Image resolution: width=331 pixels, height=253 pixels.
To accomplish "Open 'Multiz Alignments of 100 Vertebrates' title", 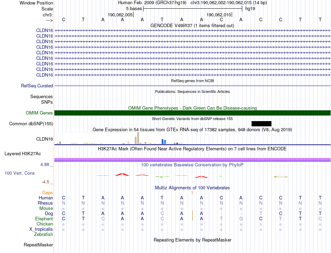I will [x=192, y=188].
